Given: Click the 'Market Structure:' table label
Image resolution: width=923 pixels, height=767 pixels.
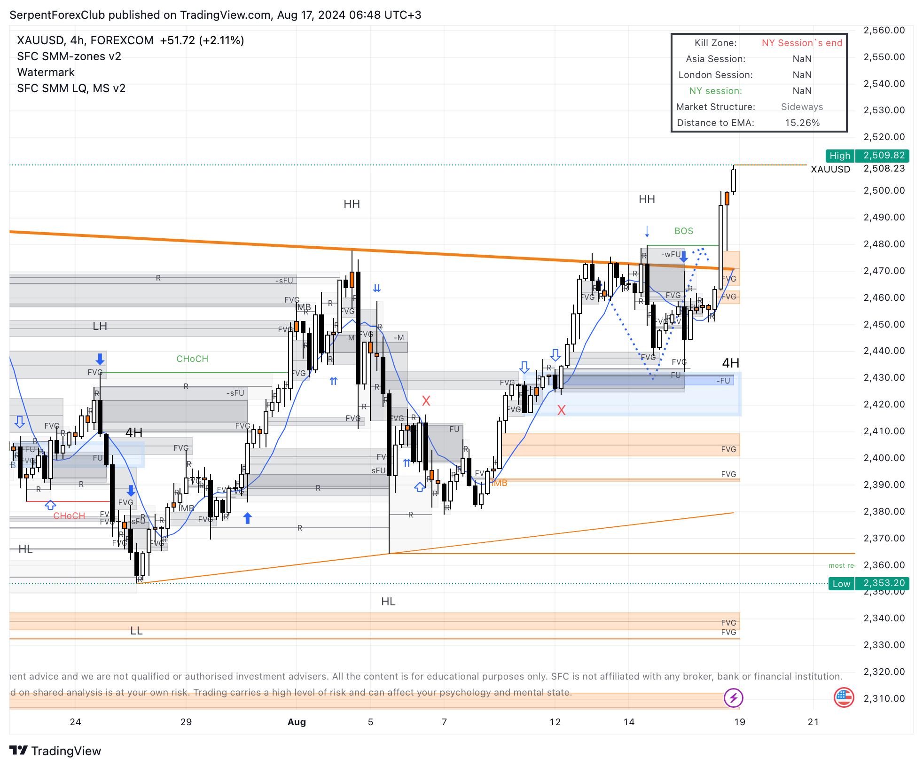Looking at the screenshot, I should tap(716, 107).
